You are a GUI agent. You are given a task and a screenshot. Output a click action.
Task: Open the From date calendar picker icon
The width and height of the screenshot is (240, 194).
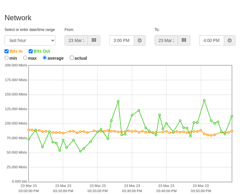94,40
